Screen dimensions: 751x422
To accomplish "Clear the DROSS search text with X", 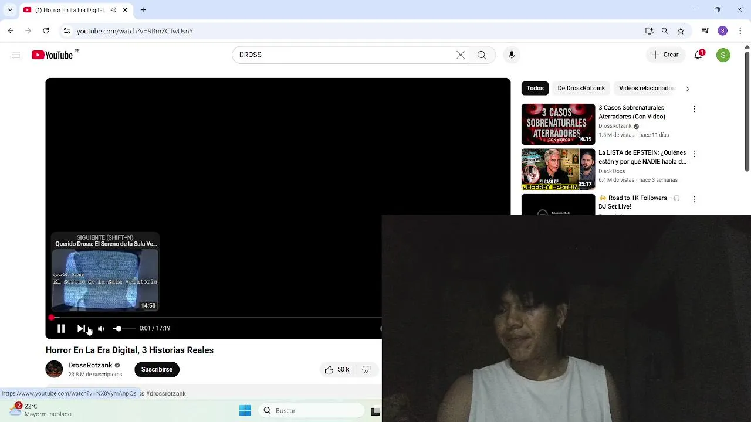I will [461, 55].
